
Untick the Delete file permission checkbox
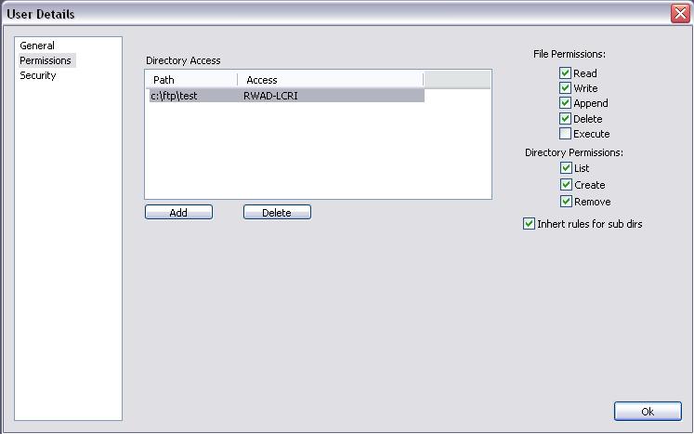point(565,119)
